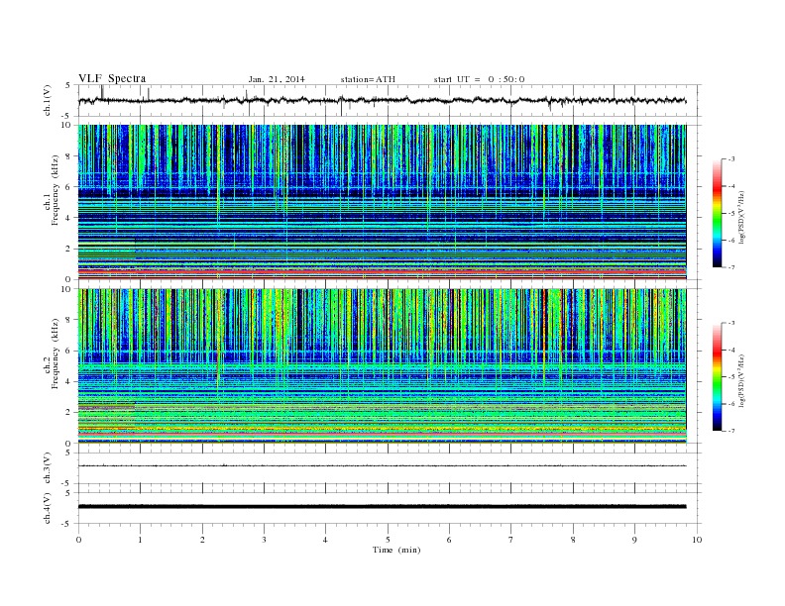Click the ch.4(V) axis label
Viewport: 785px width, 606px height.
pyautogui.click(x=47, y=509)
